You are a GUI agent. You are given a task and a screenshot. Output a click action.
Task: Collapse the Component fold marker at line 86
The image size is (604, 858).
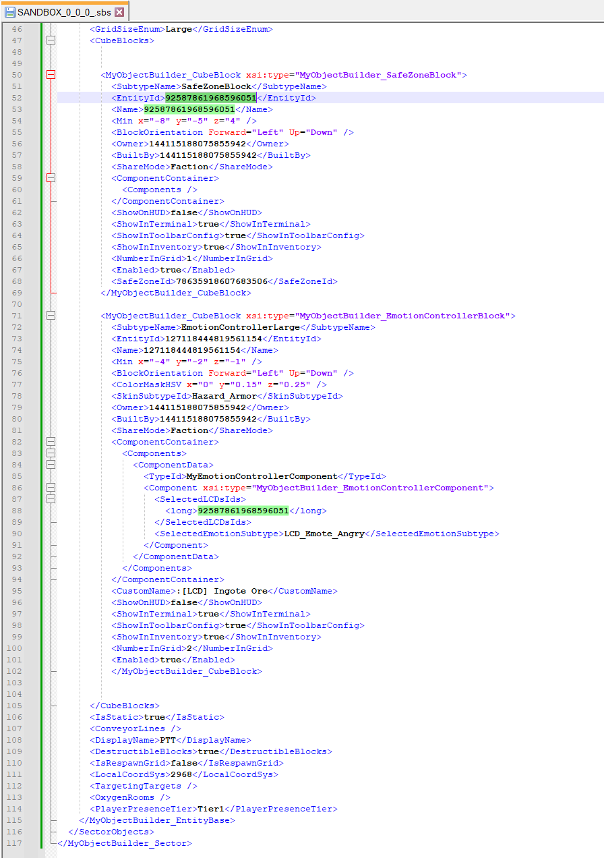[51, 488]
